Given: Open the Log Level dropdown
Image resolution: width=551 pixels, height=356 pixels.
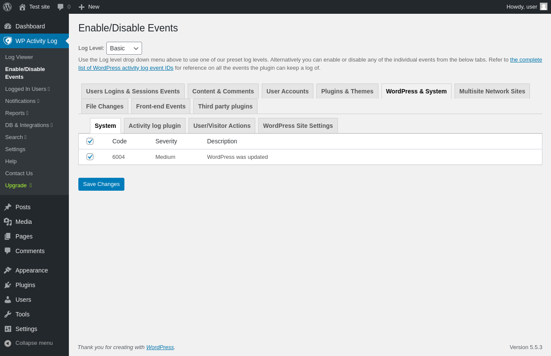Looking at the screenshot, I should tap(124, 48).
